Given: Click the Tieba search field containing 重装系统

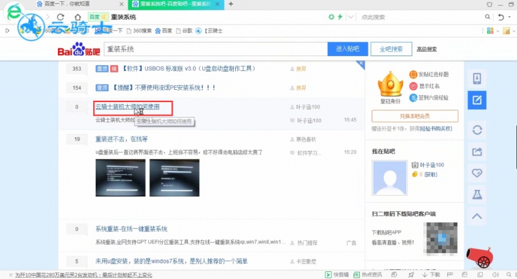Looking at the screenshot, I should (x=216, y=49).
